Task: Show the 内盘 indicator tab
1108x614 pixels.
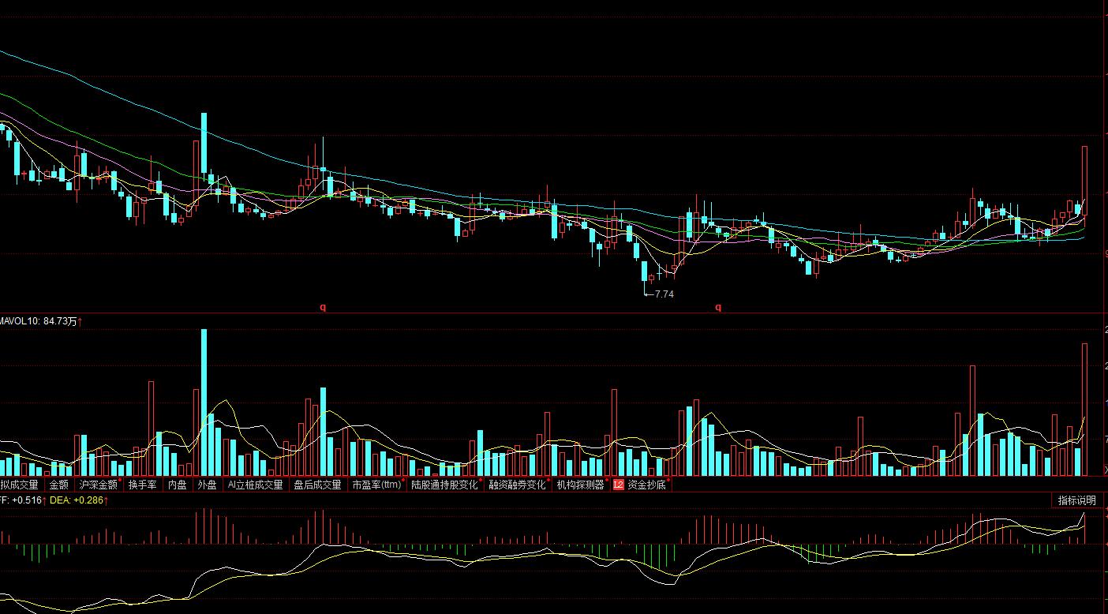Action: click(x=178, y=485)
